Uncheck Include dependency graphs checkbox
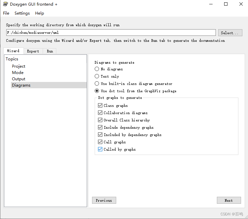 100,127
